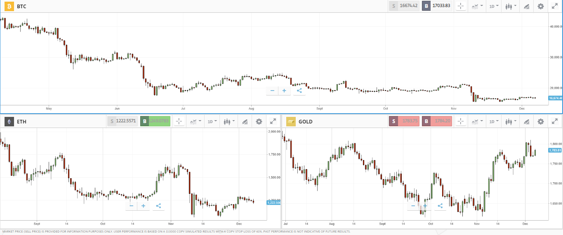Open ETH 1D timeframe dropdown
Viewport: 563px width, 235px height.
pyautogui.click(x=212, y=121)
